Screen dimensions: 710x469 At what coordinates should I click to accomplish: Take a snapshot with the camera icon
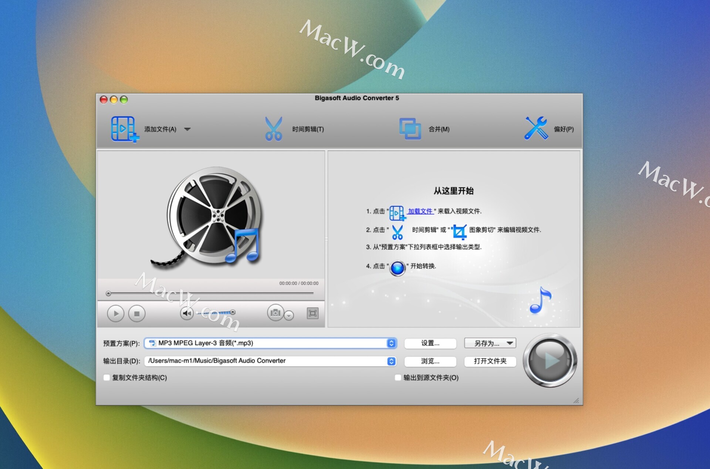pos(275,313)
